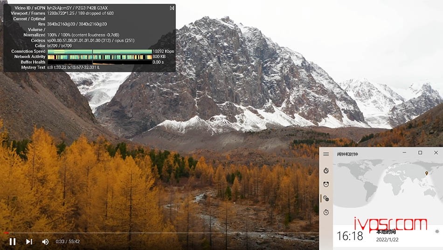Close the clock app window
This screenshot has width=443, height=250.
point(436,153)
